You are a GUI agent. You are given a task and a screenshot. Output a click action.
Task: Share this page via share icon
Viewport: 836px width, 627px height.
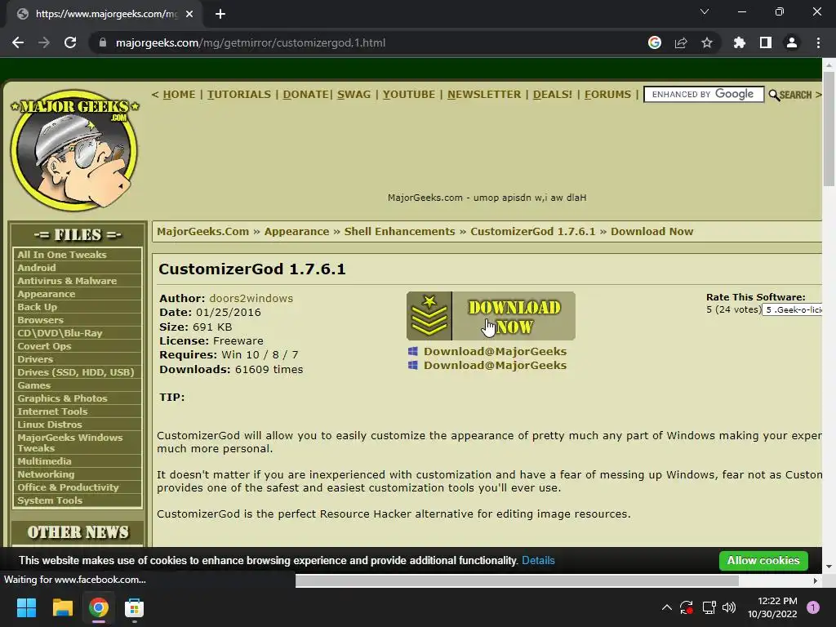pos(681,42)
